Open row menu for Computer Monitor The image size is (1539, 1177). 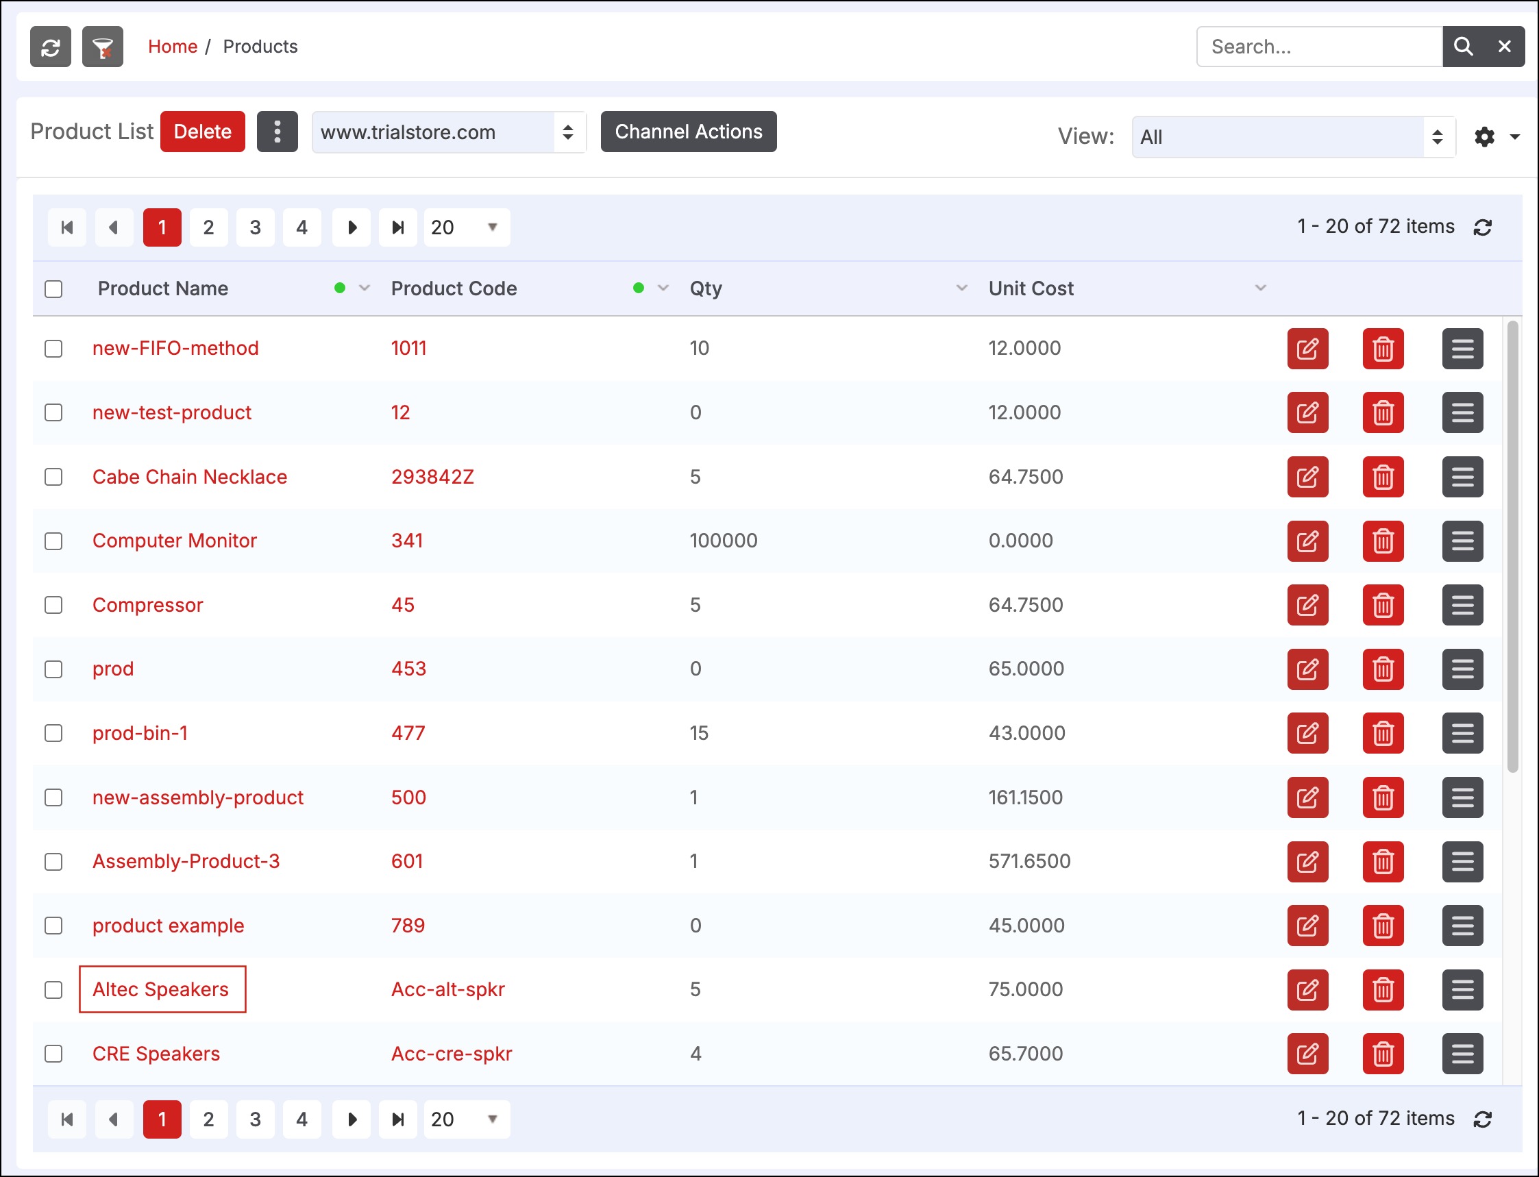1463,541
